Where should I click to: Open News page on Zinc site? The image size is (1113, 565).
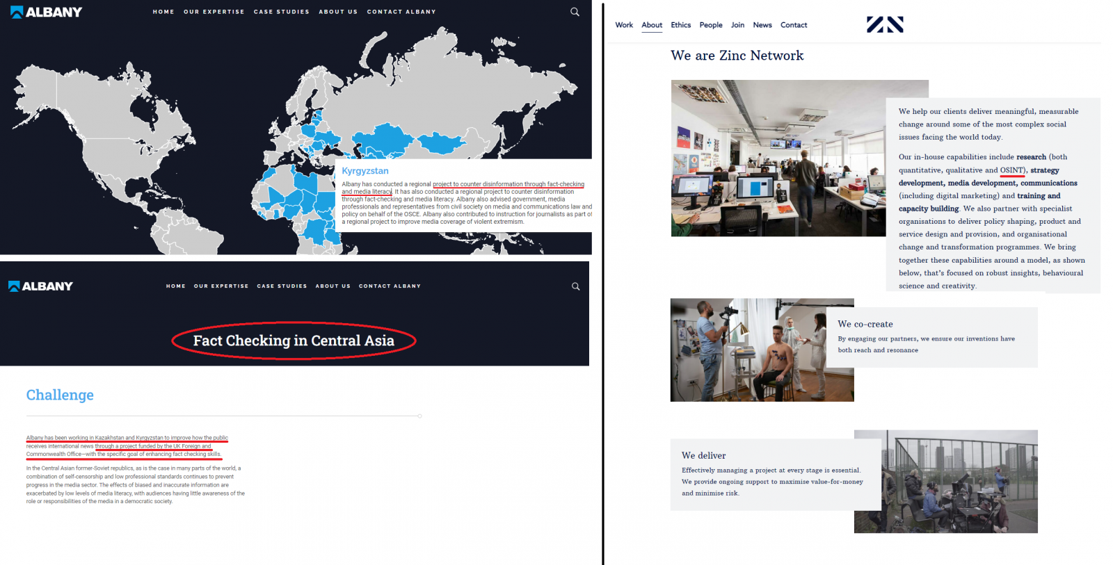[762, 25]
